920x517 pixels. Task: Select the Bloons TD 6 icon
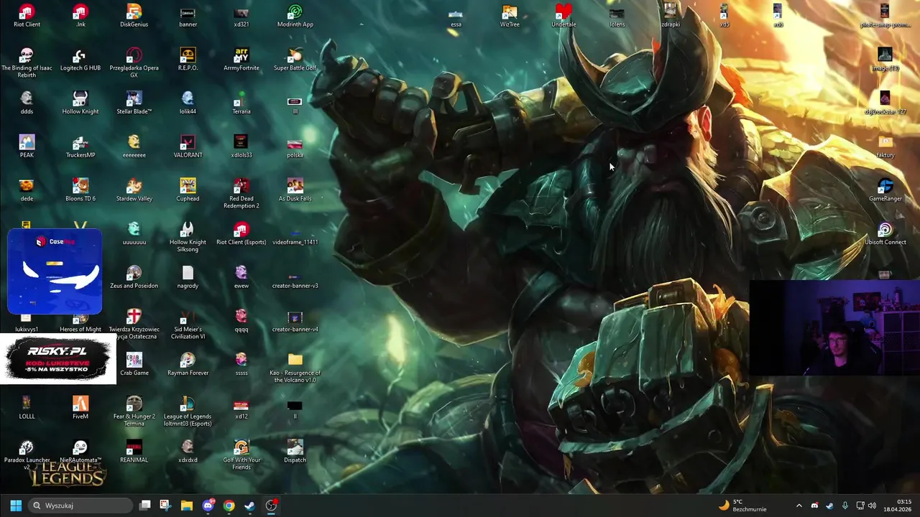80,190
